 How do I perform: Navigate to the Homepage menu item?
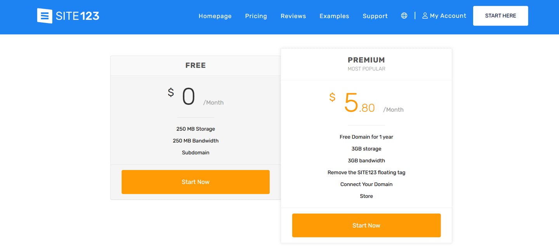(215, 16)
